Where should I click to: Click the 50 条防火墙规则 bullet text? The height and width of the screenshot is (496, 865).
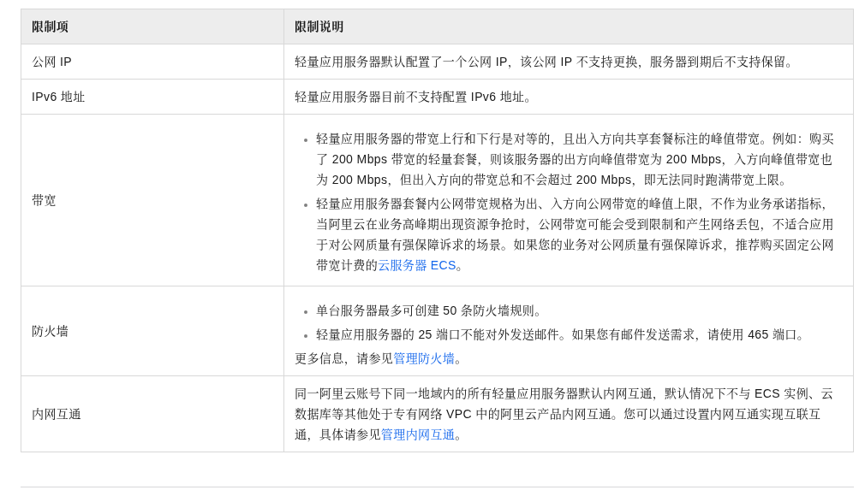428,310
